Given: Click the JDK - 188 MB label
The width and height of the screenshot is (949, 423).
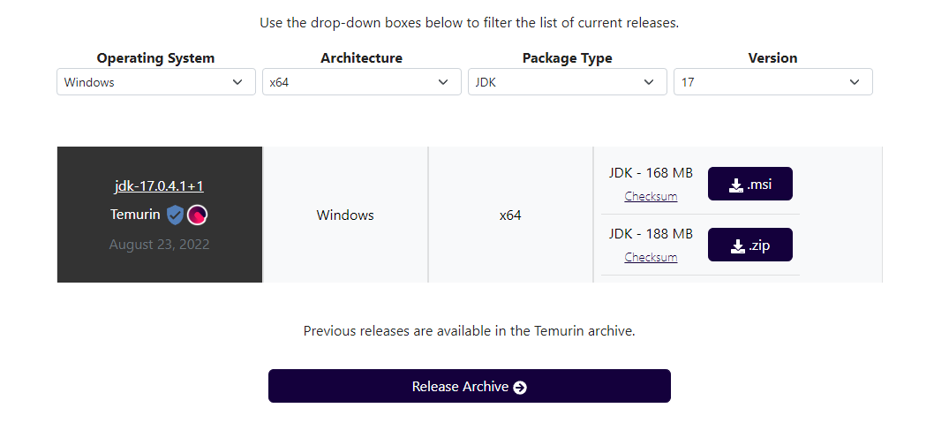Looking at the screenshot, I should pos(651,234).
